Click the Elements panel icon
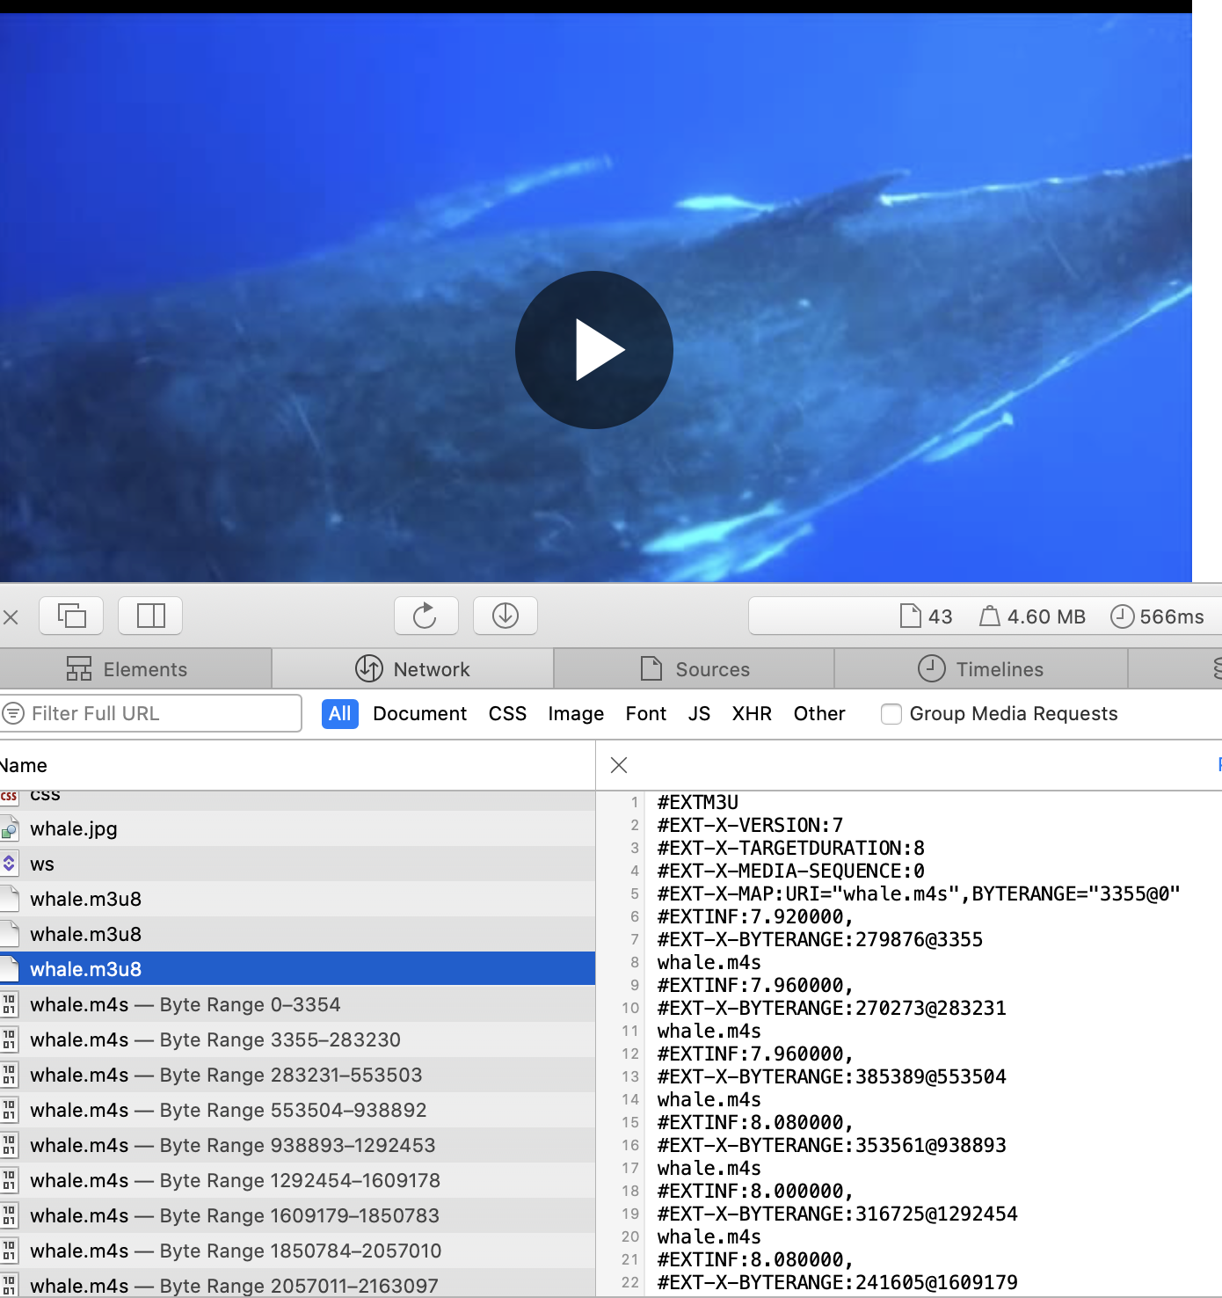 (79, 668)
